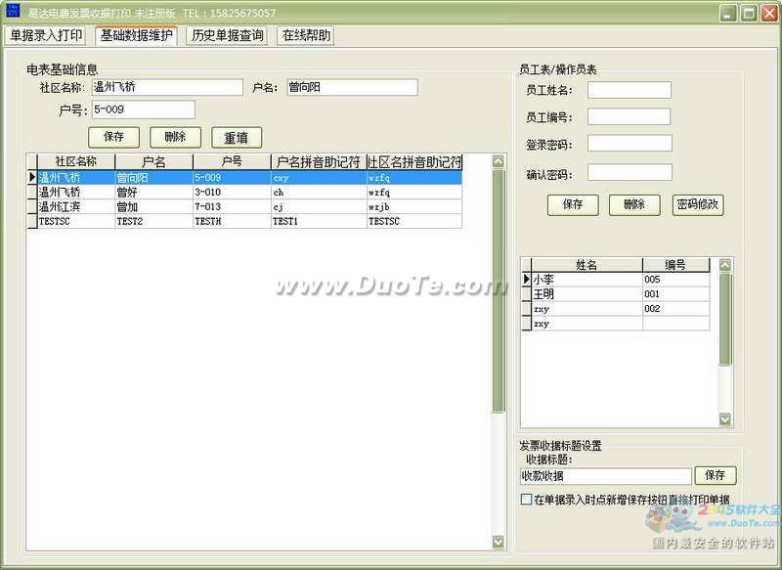Click the 户名 input field
The width and height of the screenshot is (782, 570).
[353, 87]
